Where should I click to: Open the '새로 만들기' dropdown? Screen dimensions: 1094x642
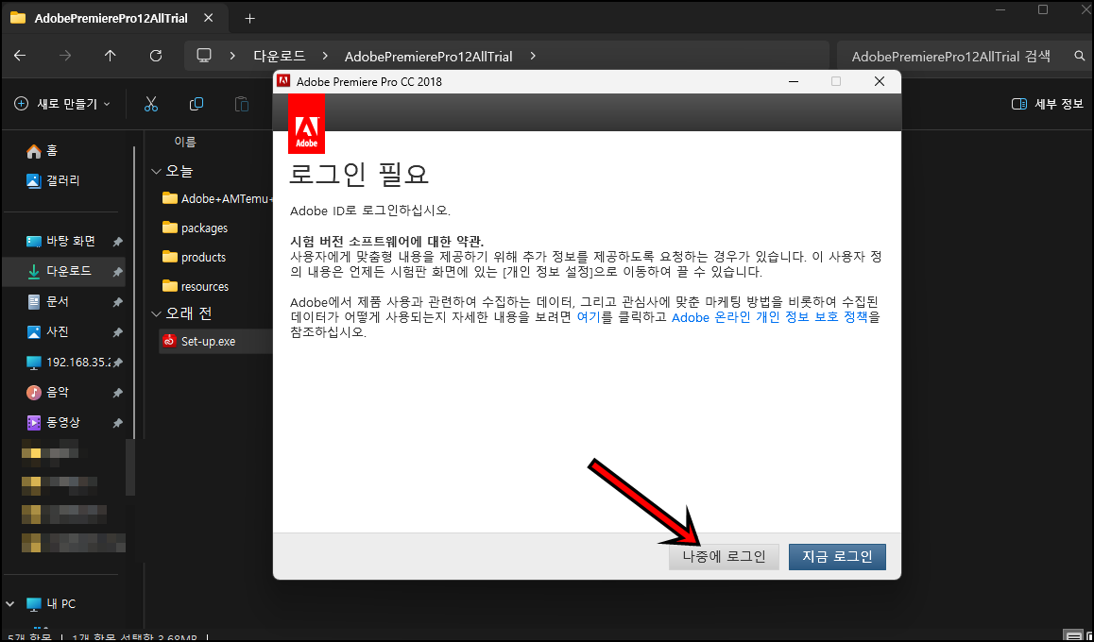point(62,104)
